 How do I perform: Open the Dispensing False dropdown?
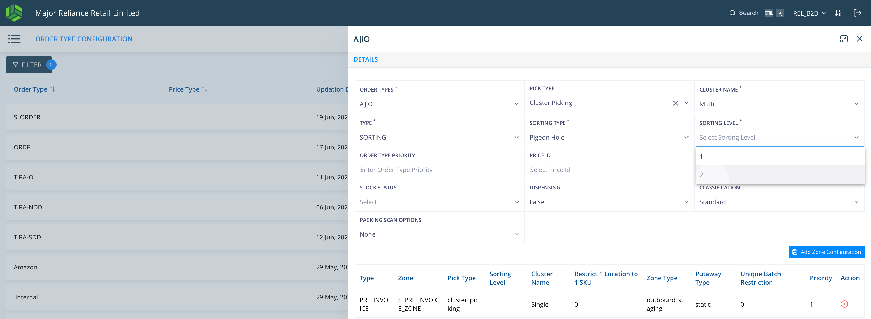[x=609, y=202]
